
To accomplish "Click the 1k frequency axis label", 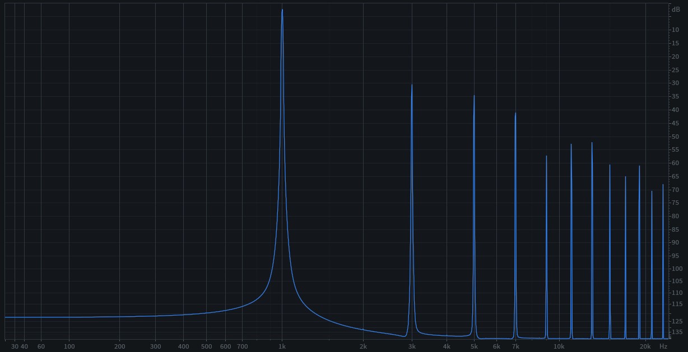I will [282, 346].
